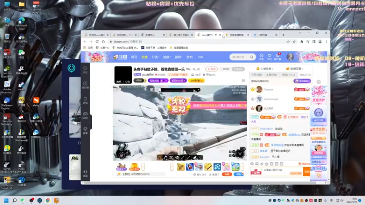
Task: Click the orange 充值 recharge button
Action: [227, 174]
